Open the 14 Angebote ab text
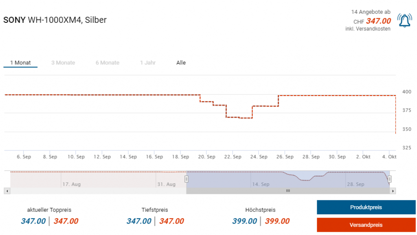 371,12
